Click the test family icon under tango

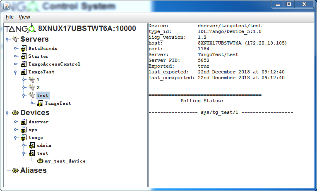pos(32,153)
